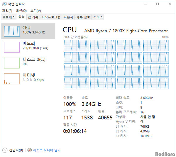Select the memory (메모리) thumbnail graph
Screen dimensions: 176x157
pyautogui.click(x=11, y=47)
